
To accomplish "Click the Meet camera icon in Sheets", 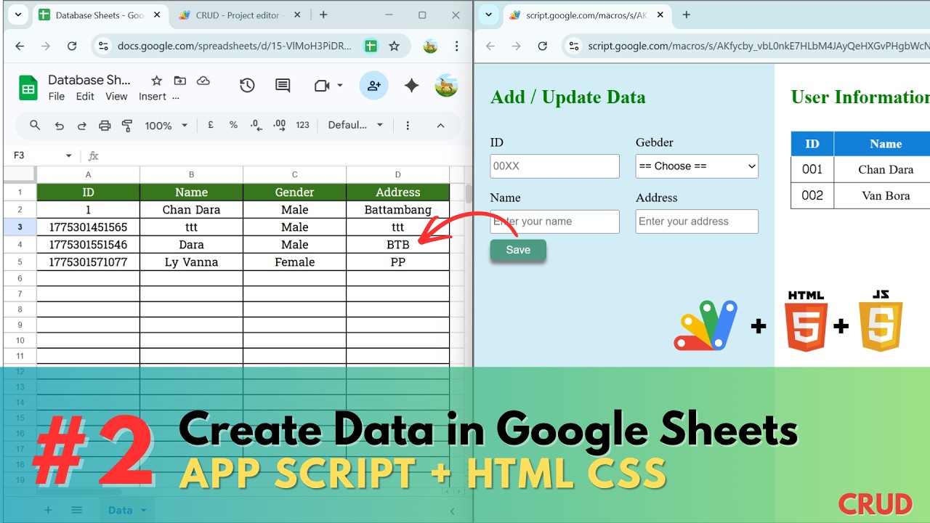I will pos(322,86).
